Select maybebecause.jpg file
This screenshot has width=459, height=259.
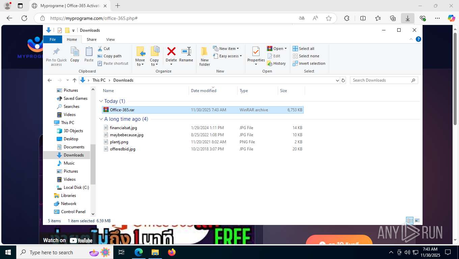(x=202, y=135)
